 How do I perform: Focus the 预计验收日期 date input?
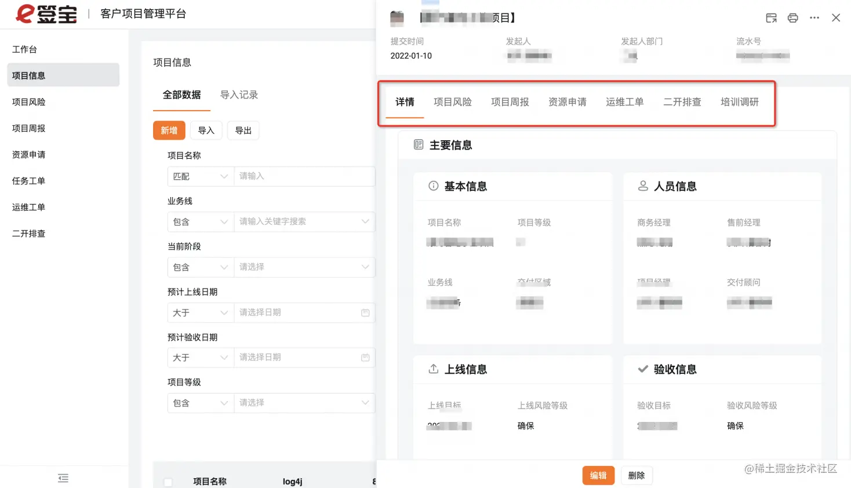pyautogui.click(x=304, y=358)
